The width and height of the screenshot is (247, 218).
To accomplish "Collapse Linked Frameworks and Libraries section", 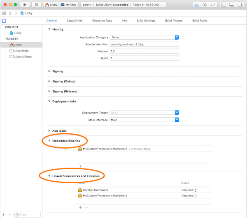I will pos(49,176).
